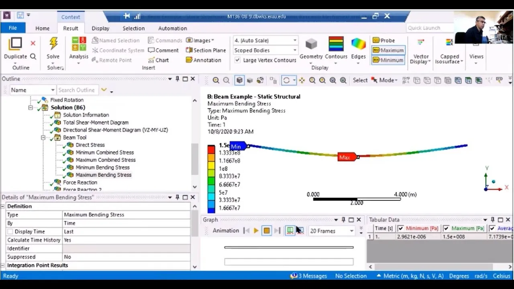Select Direct Stress in Beam Tool
The image size is (514, 289).
[90, 145]
